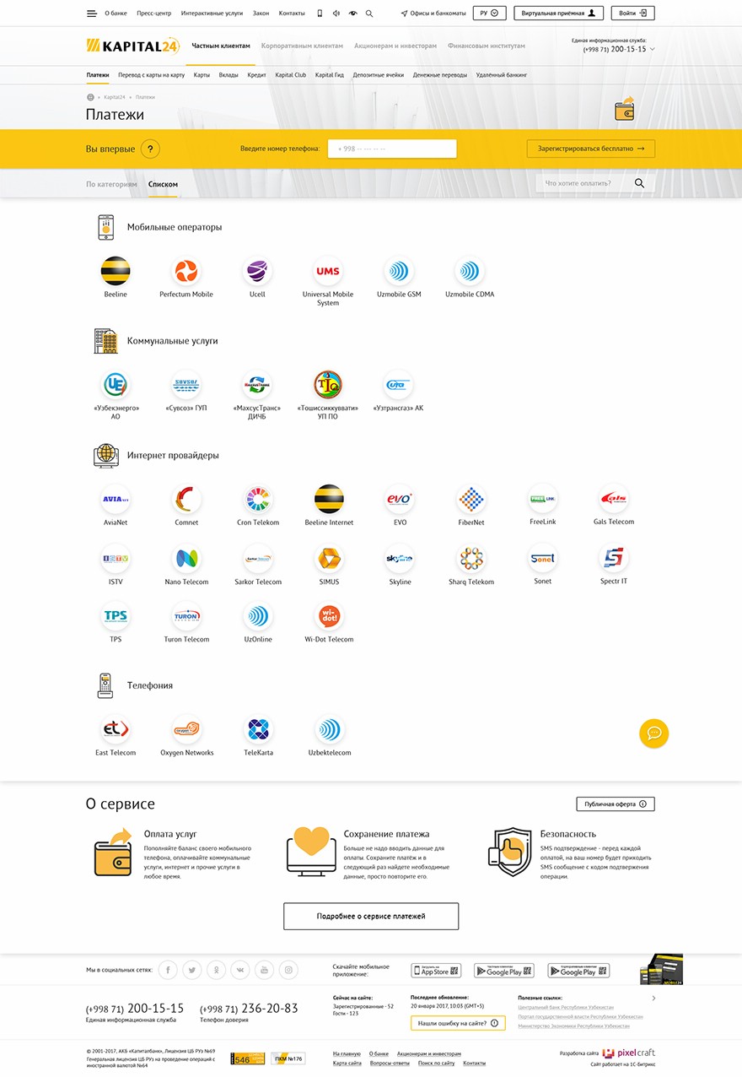Screen dimensions: 742x1077
Task: Select AviaNet internet provider
Action: pyautogui.click(x=116, y=499)
